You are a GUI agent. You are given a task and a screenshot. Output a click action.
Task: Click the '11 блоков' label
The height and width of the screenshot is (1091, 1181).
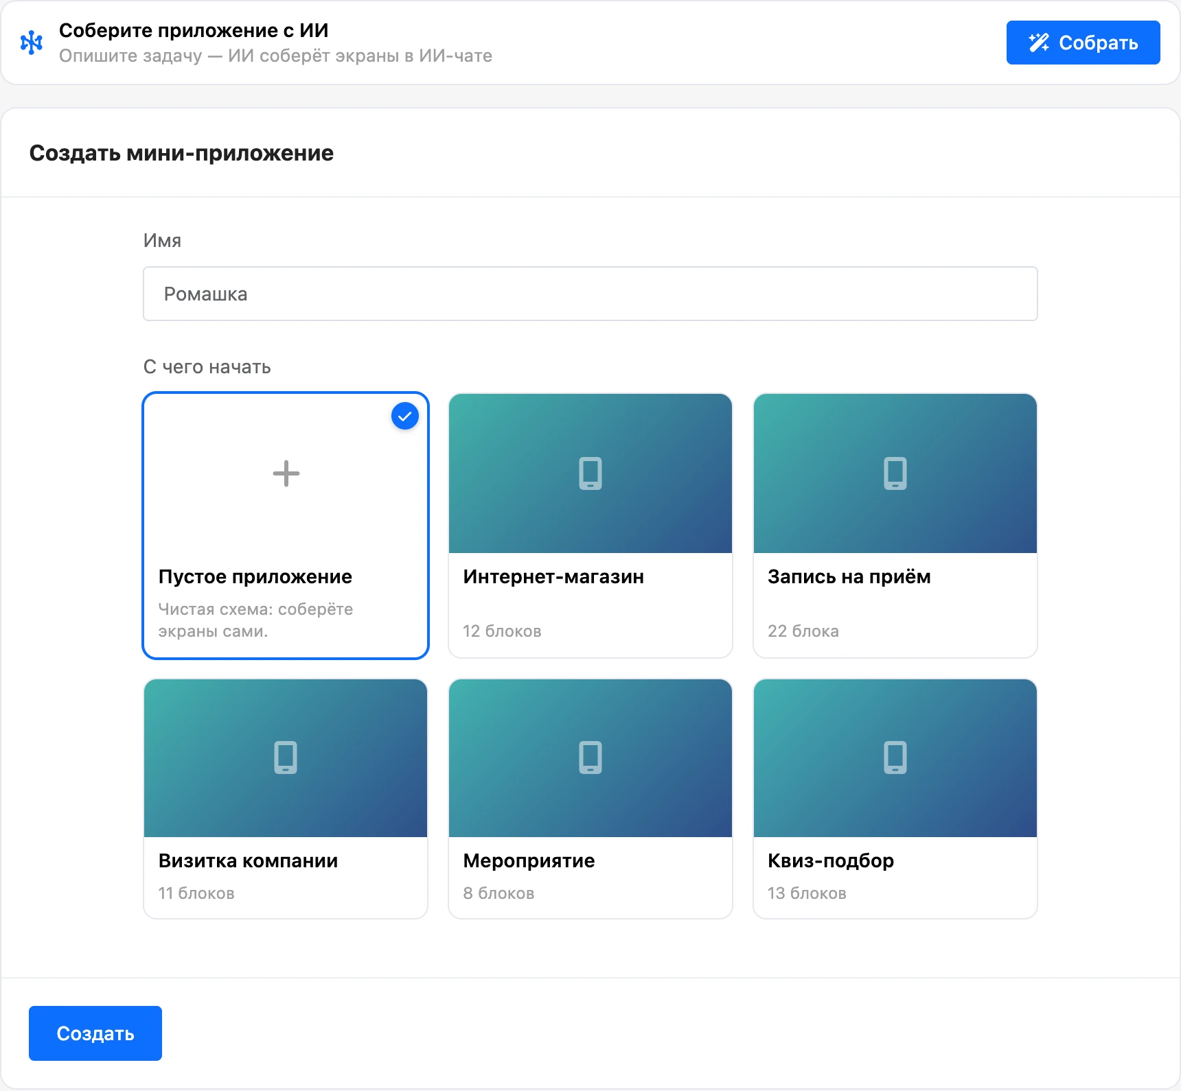coord(196,893)
